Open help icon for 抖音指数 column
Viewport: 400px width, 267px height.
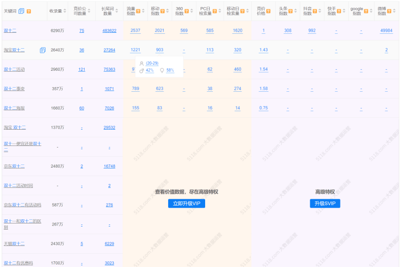point(314,11)
